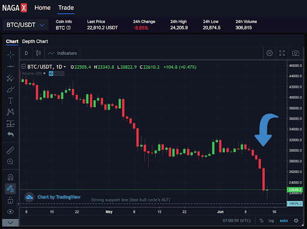Screen dimensions: 307x229
Task: Activate the zoom in tool
Action: (x=10, y=161)
